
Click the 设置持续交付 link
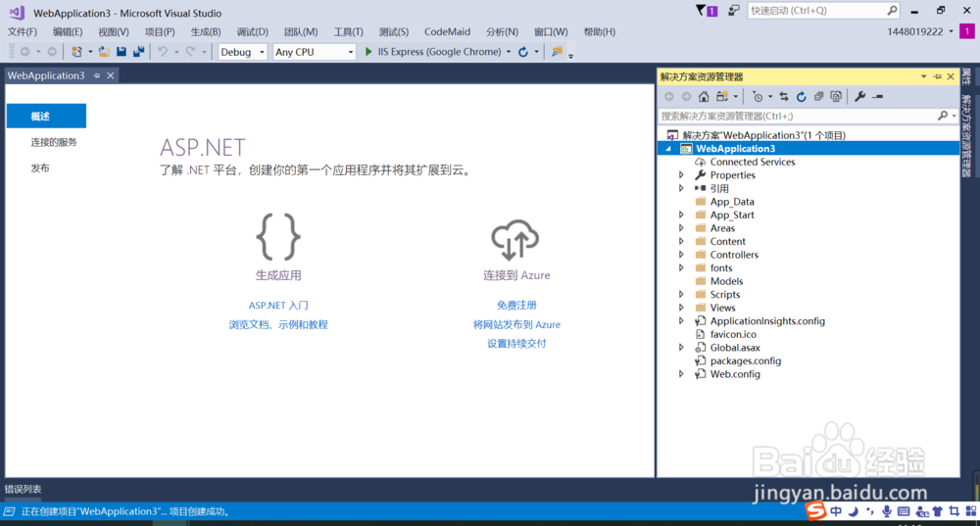coord(516,343)
